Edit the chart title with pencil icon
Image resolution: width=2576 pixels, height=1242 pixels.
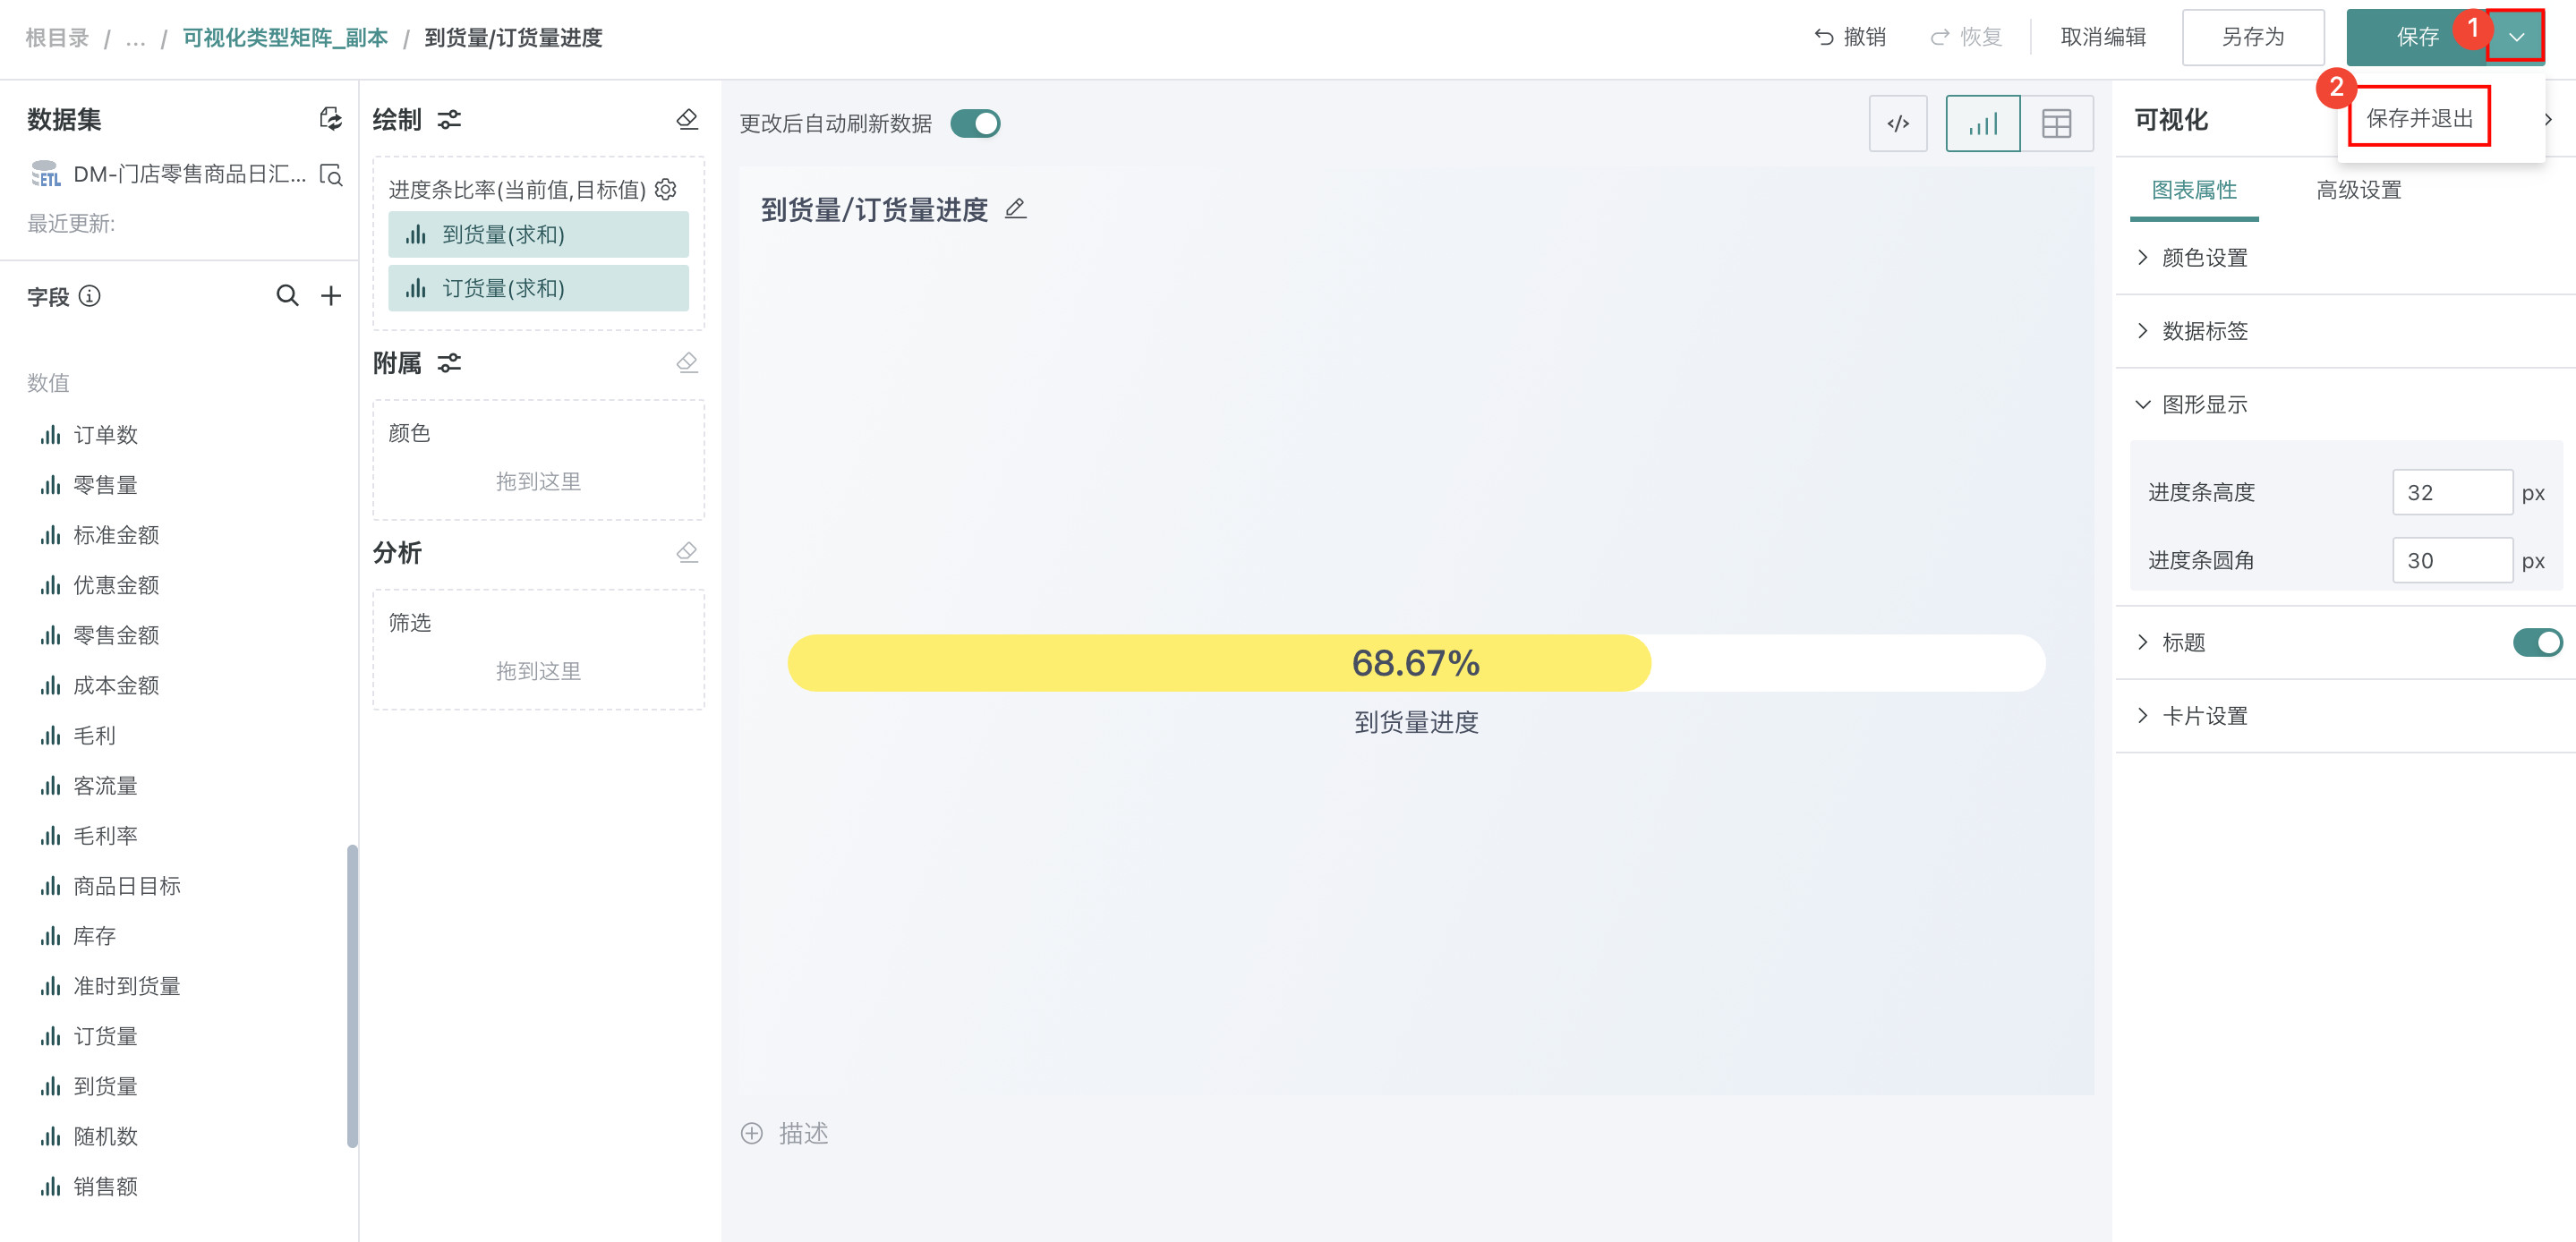1015,209
